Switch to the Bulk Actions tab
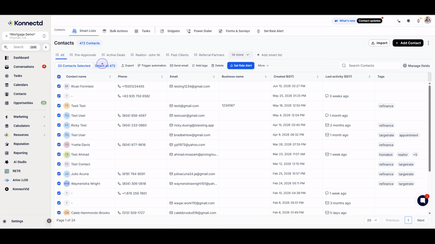Viewport: 435px width, 244px height. pyautogui.click(x=115, y=31)
